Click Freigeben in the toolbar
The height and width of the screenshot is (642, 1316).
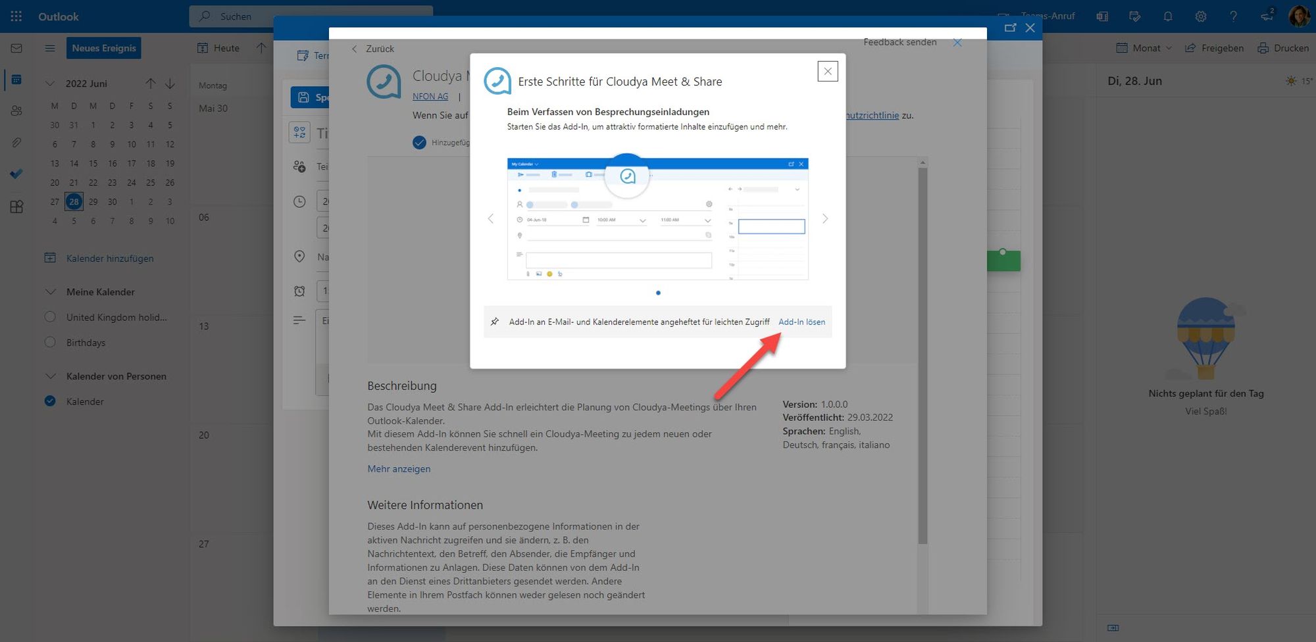click(1215, 48)
